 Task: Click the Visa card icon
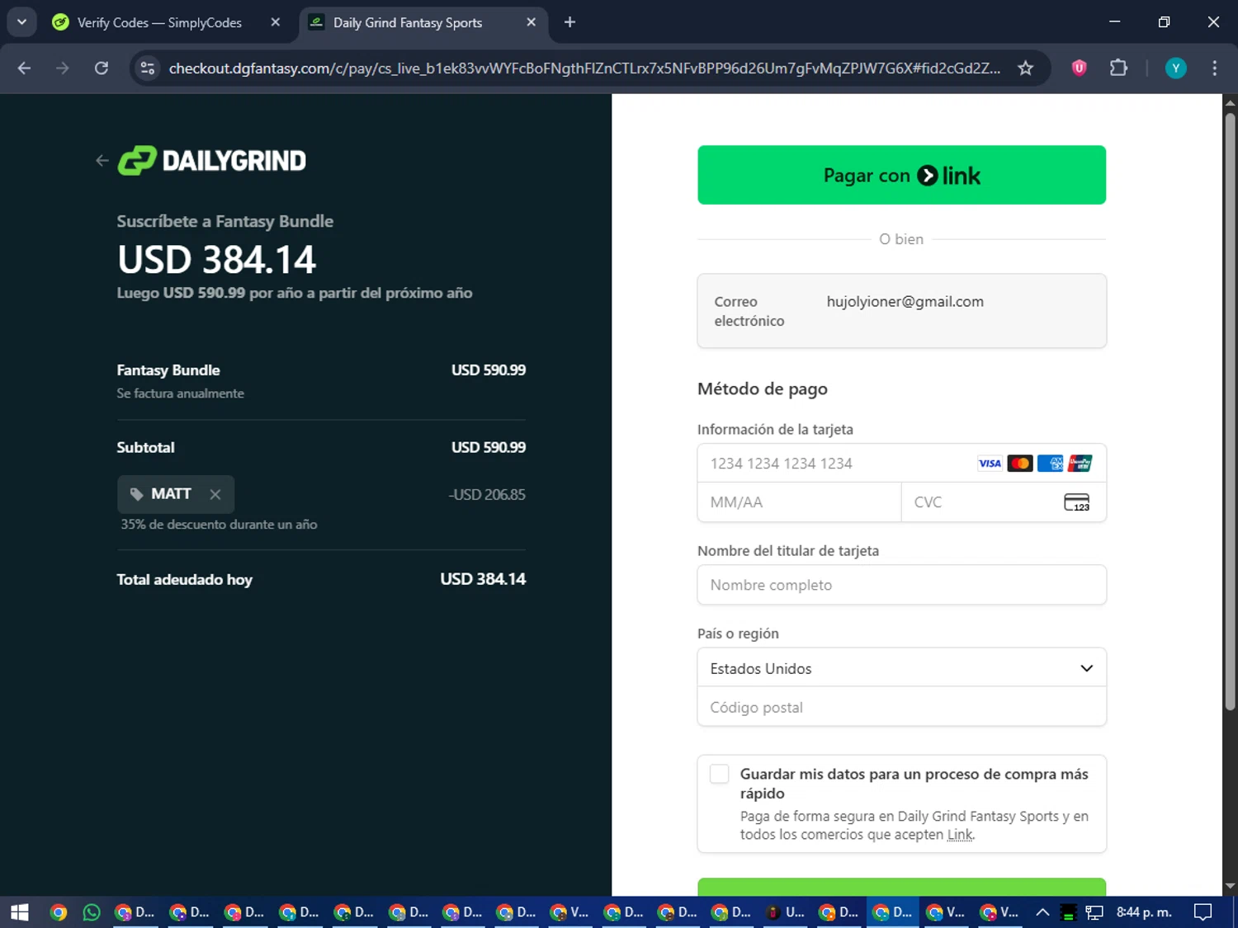990,464
